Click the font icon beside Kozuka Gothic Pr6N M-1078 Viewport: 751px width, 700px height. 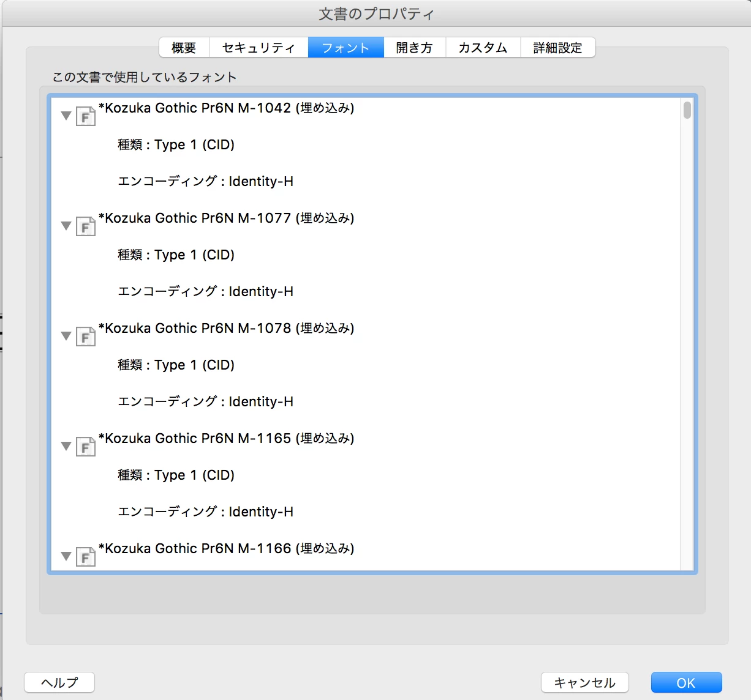pos(86,336)
